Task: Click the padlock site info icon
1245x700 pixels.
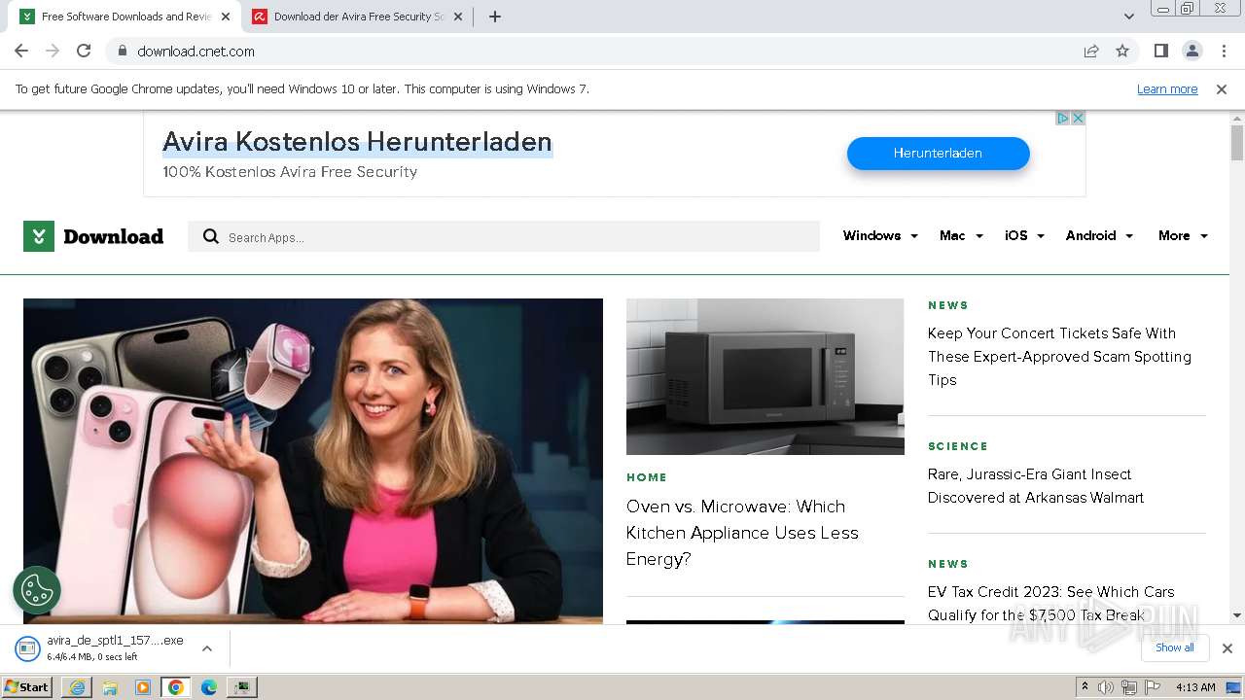Action: coord(122,51)
